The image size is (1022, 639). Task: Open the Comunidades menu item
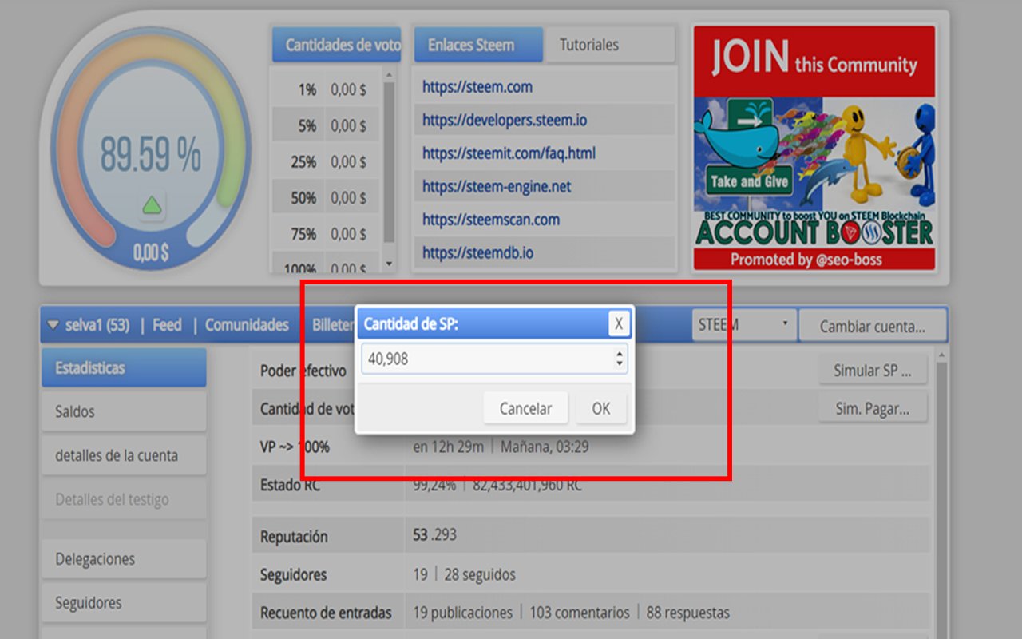click(x=247, y=325)
